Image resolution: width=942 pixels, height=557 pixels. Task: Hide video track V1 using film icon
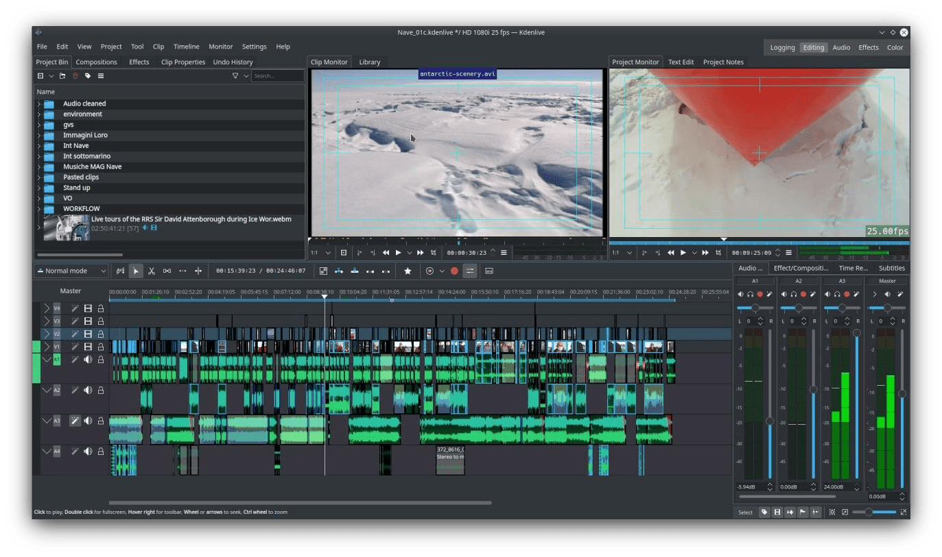(x=88, y=347)
